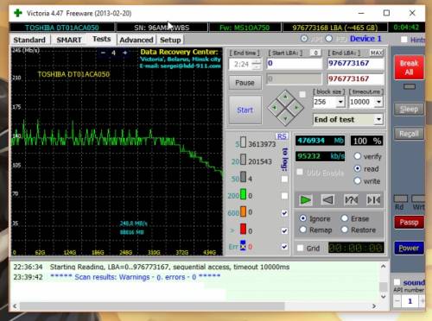Uncheck the Err log checkbox
The width and height of the screenshot is (432, 321).
click(284, 247)
